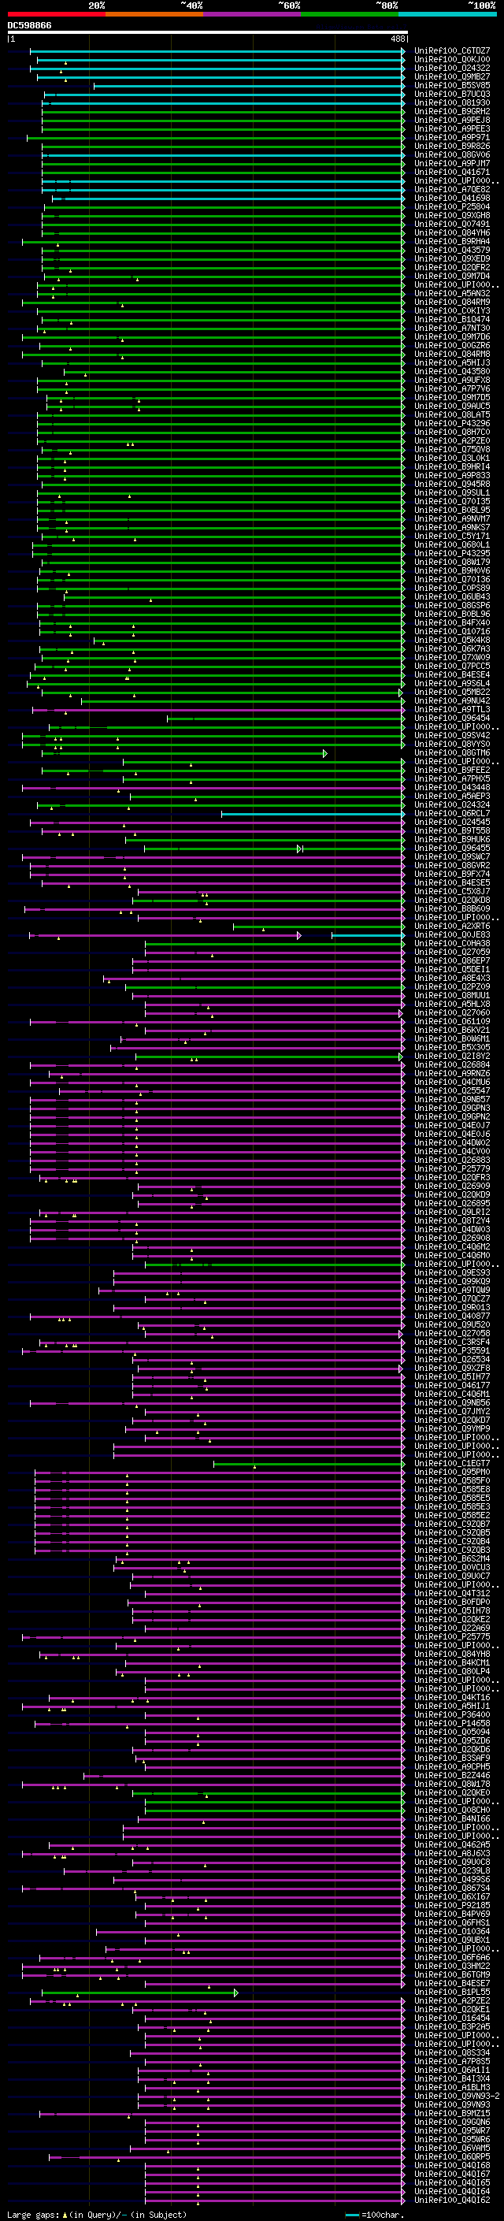
Task: Select hit label UniRef100_Q9SV42
Action: click(452, 735)
